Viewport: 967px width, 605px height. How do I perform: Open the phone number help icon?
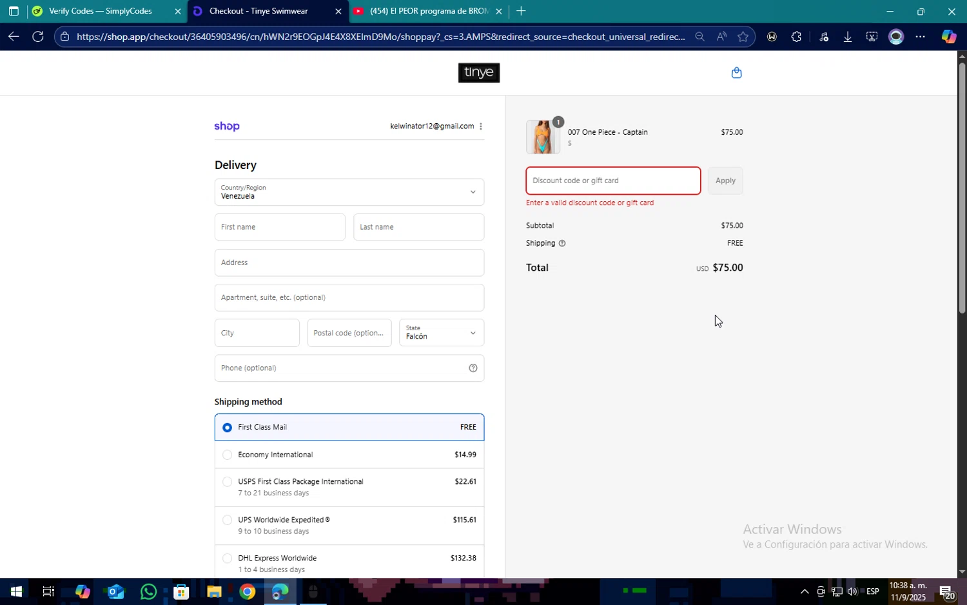pyautogui.click(x=473, y=368)
